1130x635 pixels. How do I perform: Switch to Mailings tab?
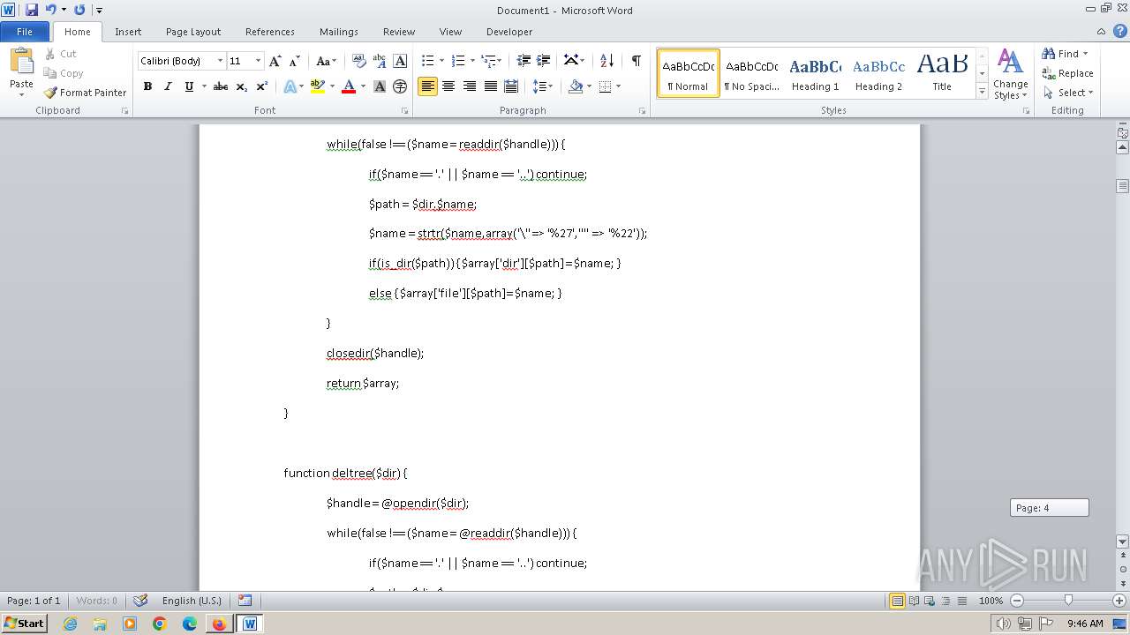[x=339, y=32]
